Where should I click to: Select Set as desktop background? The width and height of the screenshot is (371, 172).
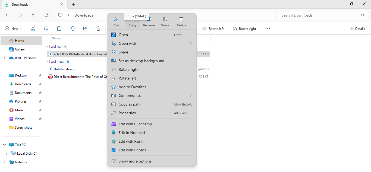pyautogui.click(x=141, y=61)
